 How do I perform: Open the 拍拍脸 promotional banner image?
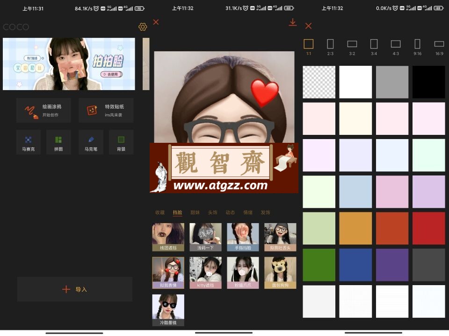coord(69,64)
